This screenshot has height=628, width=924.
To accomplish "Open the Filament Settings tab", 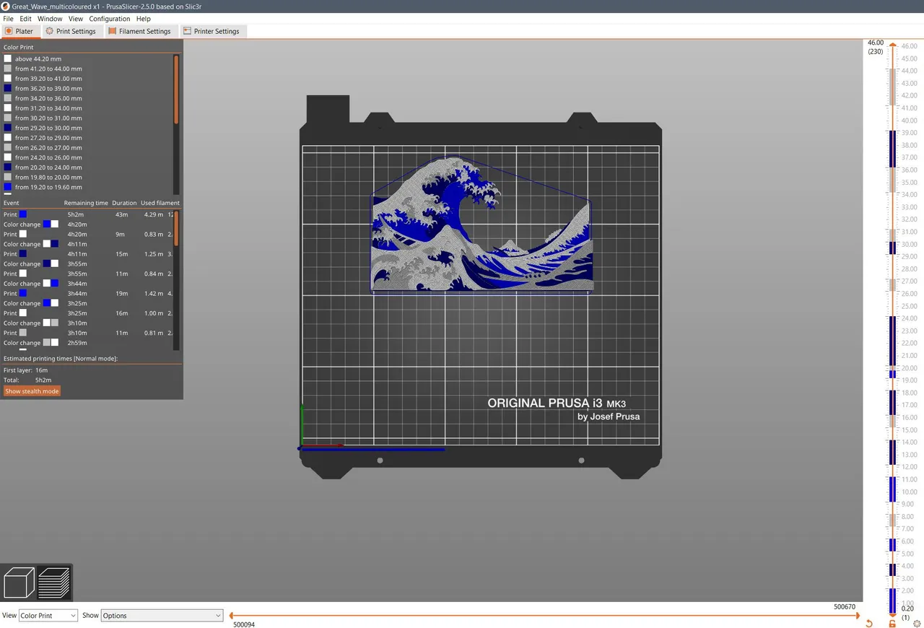I will click(x=140, y=31).
